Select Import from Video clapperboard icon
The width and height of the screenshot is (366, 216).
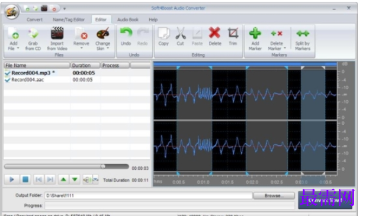[57, 33]
